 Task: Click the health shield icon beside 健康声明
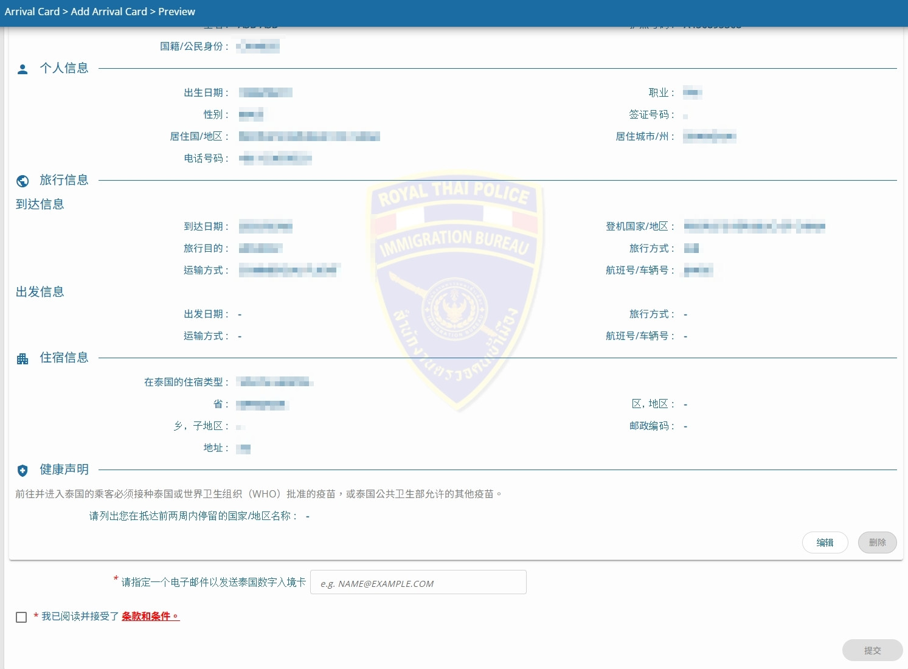click(23, 470)
